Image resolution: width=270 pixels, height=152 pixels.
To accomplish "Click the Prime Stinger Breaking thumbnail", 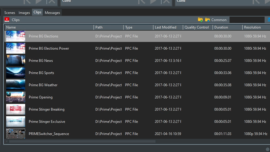I will [x=16, y=109].
